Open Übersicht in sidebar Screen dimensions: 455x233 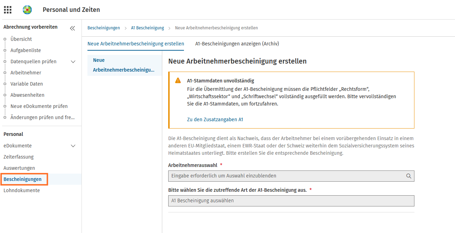coord(21,39)
